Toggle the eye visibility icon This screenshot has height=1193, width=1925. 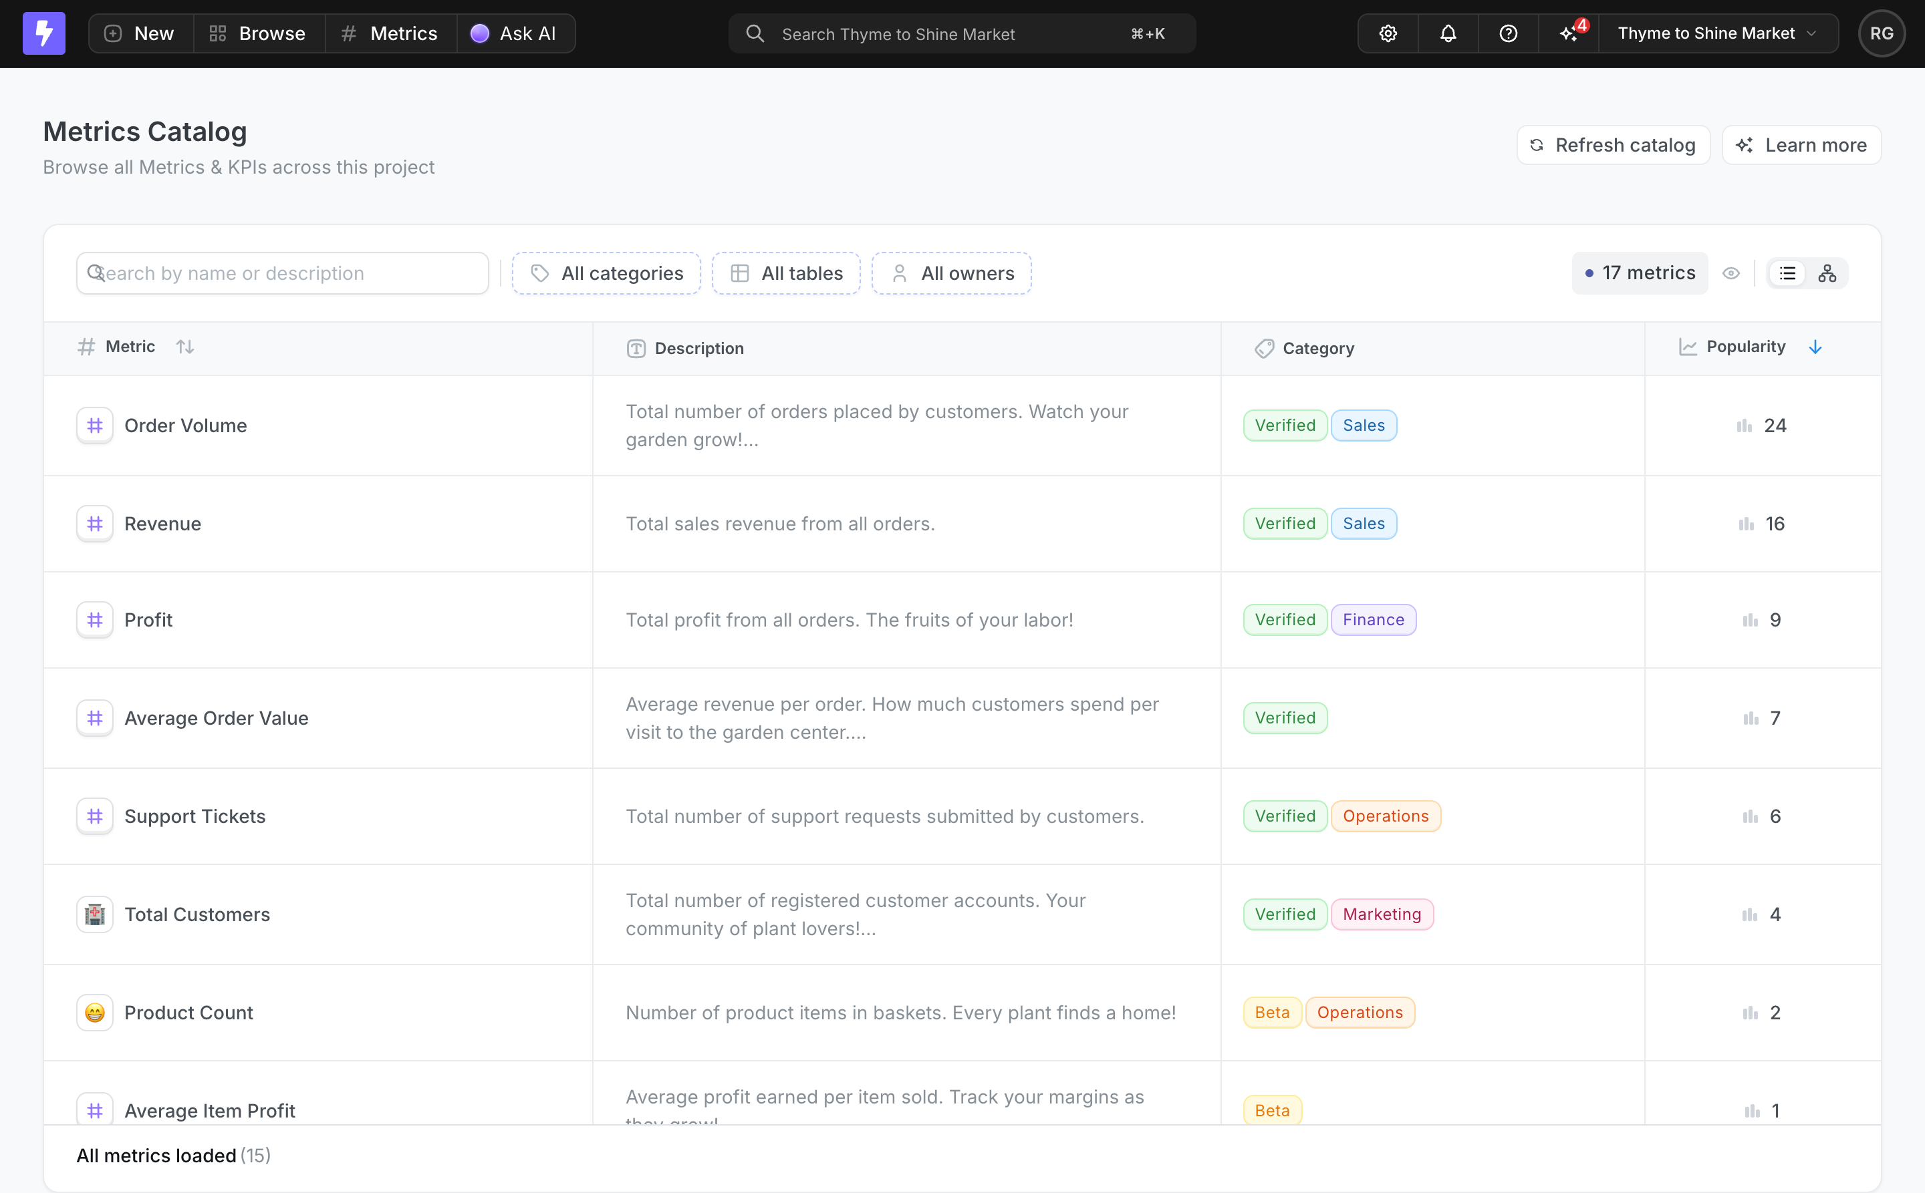click(x=1730, y=273)
